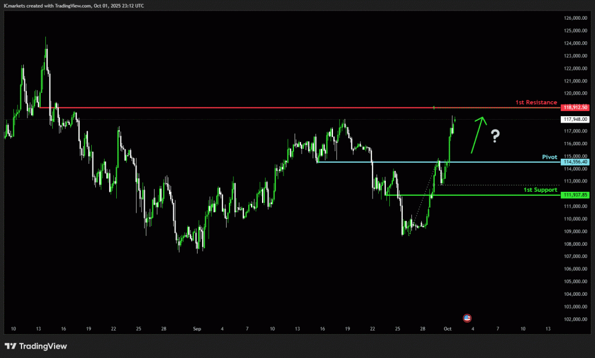
Task: Click the TradingView logo icon
Action: [10, 346]
